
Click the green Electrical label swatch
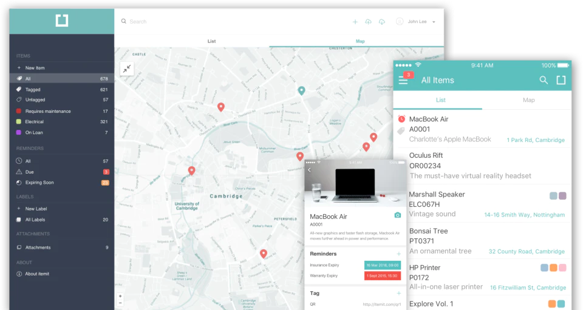[x=19, y=121]
